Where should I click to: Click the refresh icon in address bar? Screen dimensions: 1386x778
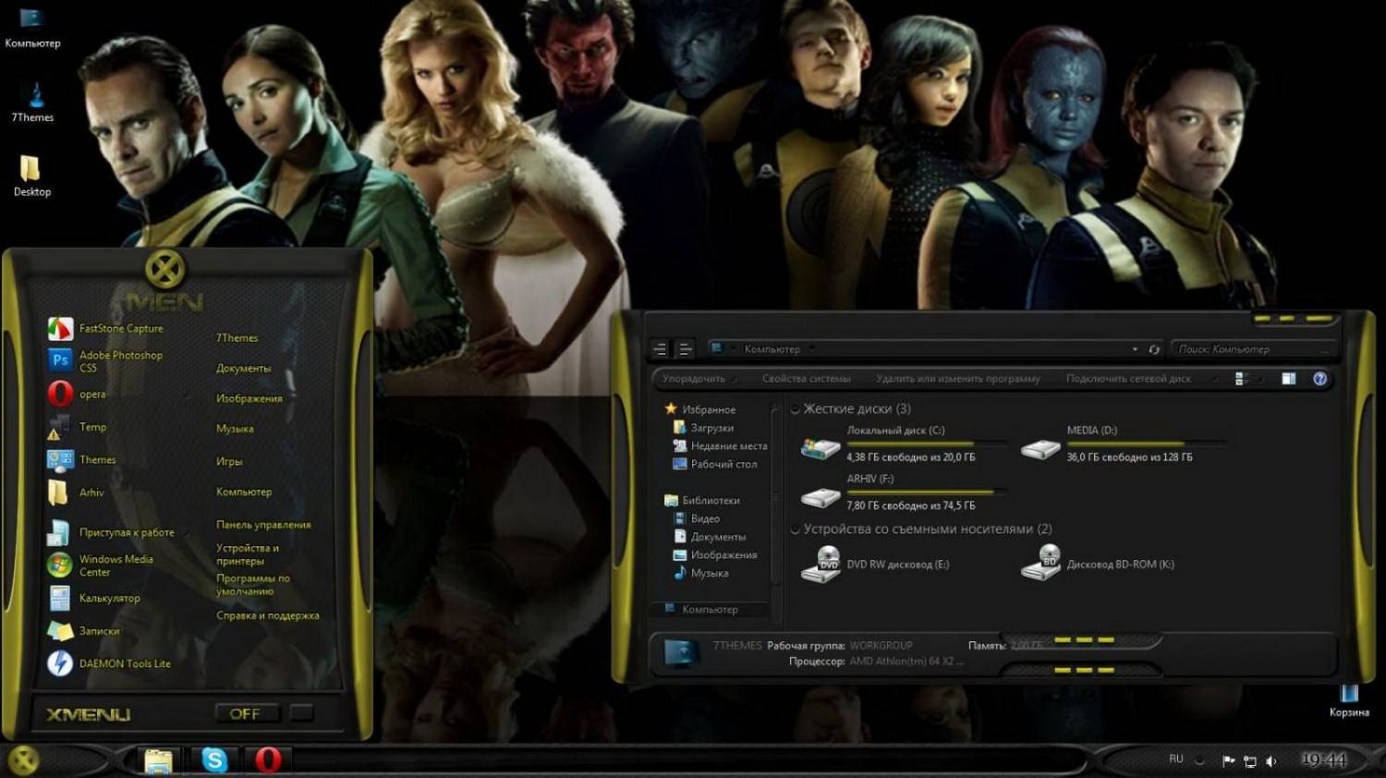pos(1154,349)
